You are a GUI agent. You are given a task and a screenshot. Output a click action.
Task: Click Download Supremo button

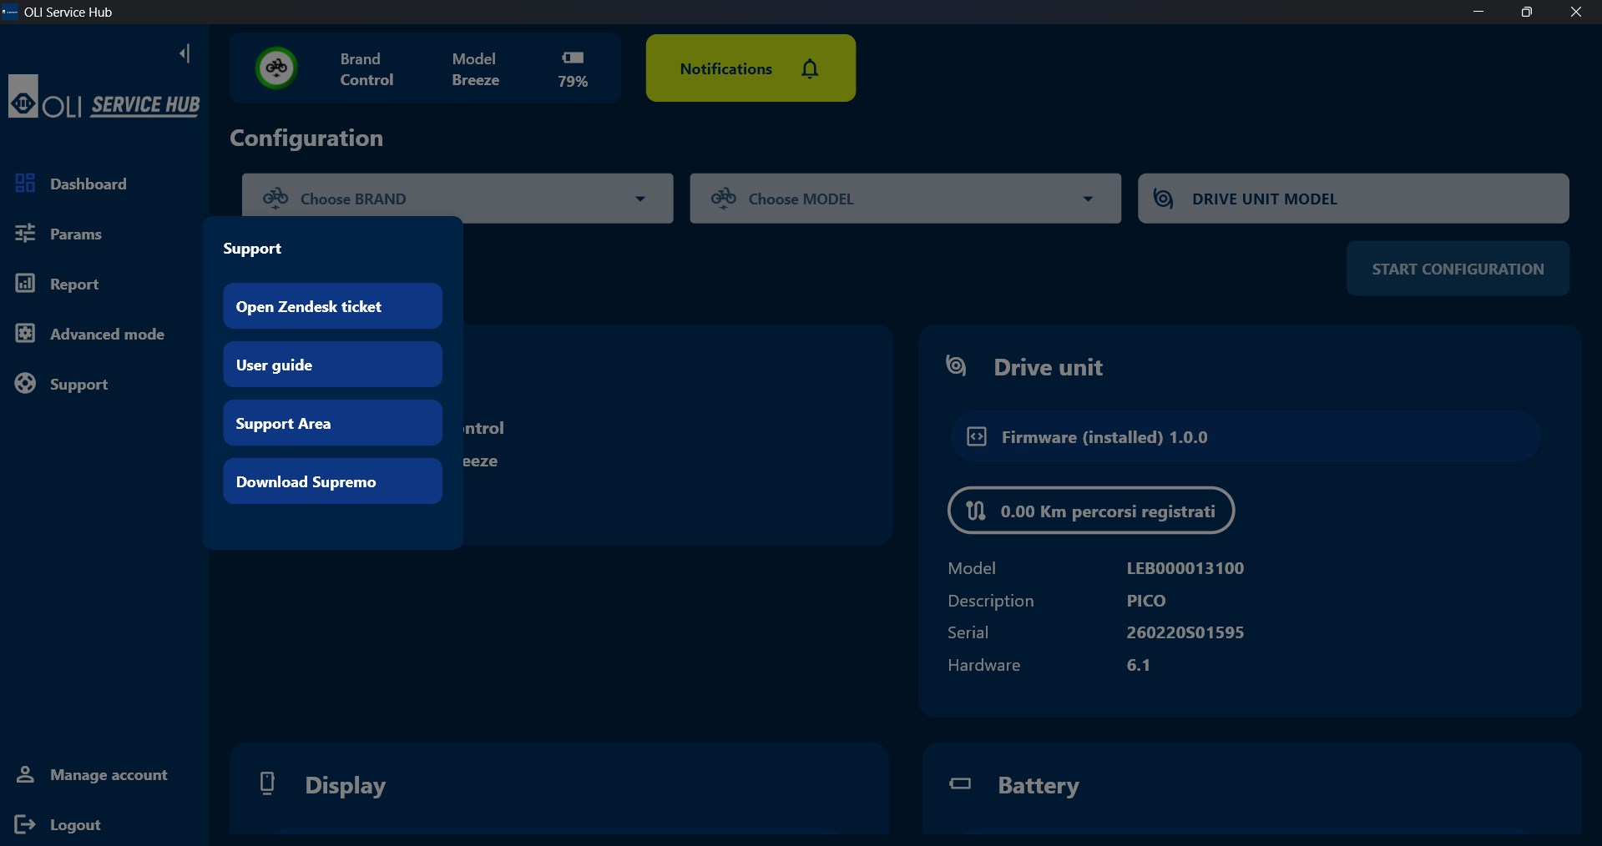332,481
